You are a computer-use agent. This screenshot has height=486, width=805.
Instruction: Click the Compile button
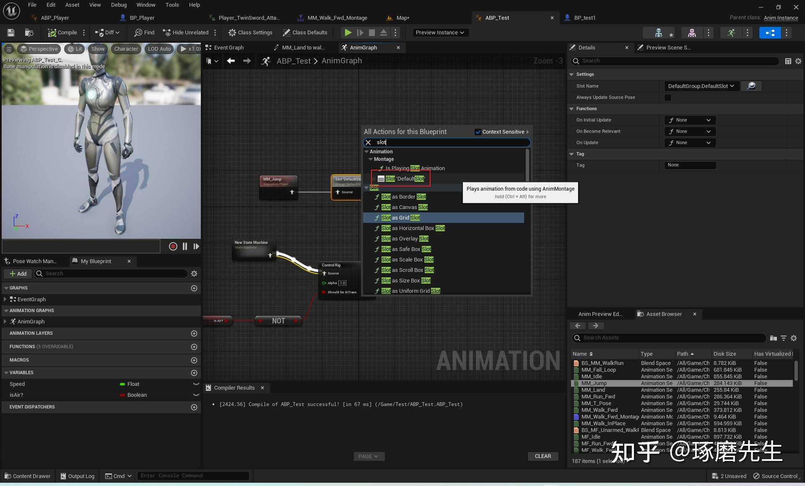pyautogui.click(x=62, y=33)
